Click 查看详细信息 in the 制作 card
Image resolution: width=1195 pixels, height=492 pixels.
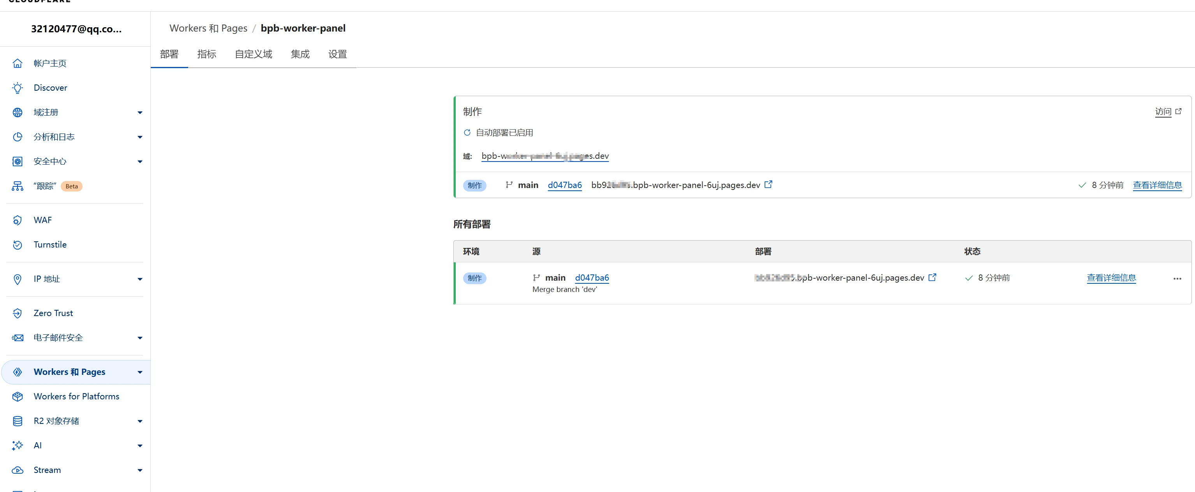tap(1157, 185)
